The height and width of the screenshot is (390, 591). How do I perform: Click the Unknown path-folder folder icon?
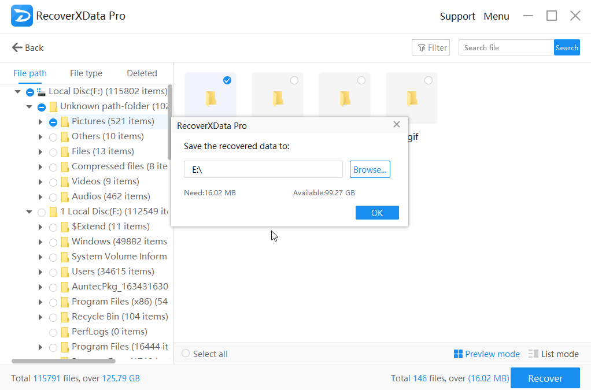click(x=53, y=106)
